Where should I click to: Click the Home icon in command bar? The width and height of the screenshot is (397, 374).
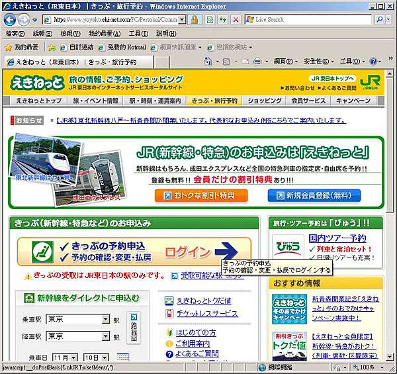(x=208, y=62)
